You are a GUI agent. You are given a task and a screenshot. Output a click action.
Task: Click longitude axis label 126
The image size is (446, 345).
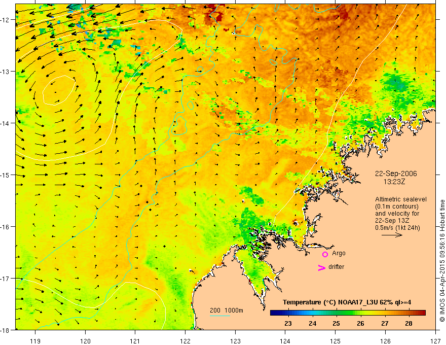pyautogui.click(x=385, y=341)
